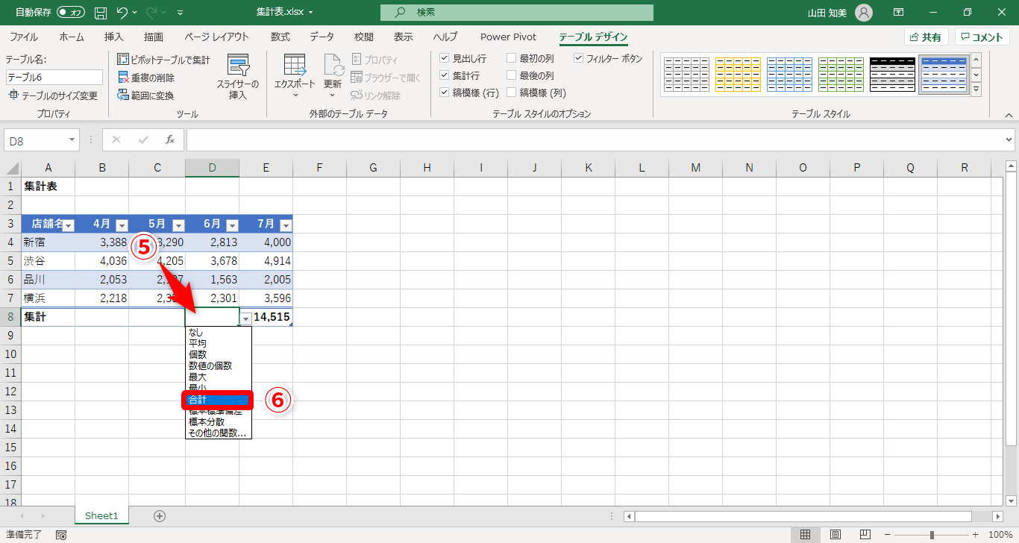Click the Save icon in title bar
Viewport: 1019px width, 543px height.
click(101, 13)
